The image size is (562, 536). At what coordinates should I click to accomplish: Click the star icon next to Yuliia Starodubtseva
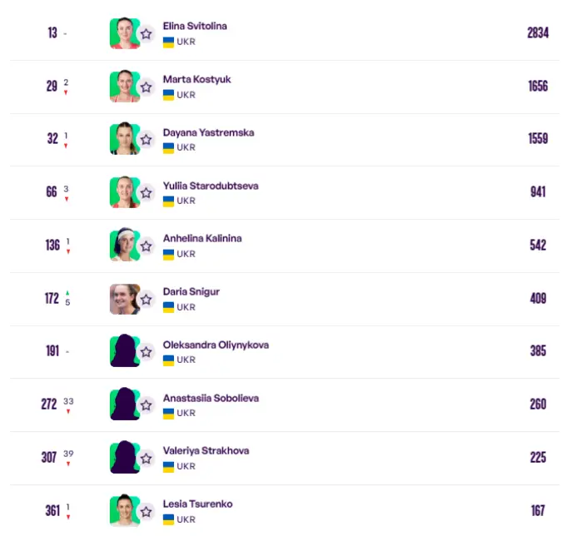pos(146,193)
